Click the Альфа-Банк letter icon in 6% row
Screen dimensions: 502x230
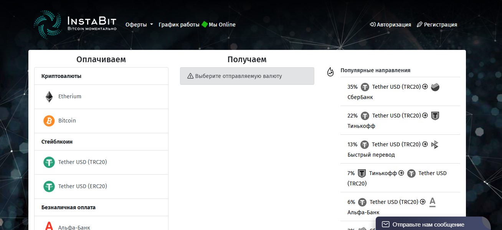[x=432, y=202]
